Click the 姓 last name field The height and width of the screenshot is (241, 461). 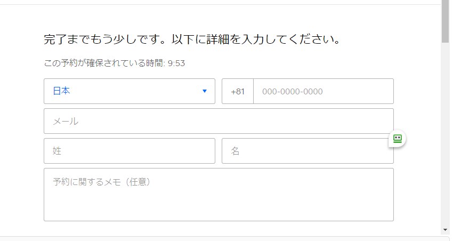tap(130, 151)
